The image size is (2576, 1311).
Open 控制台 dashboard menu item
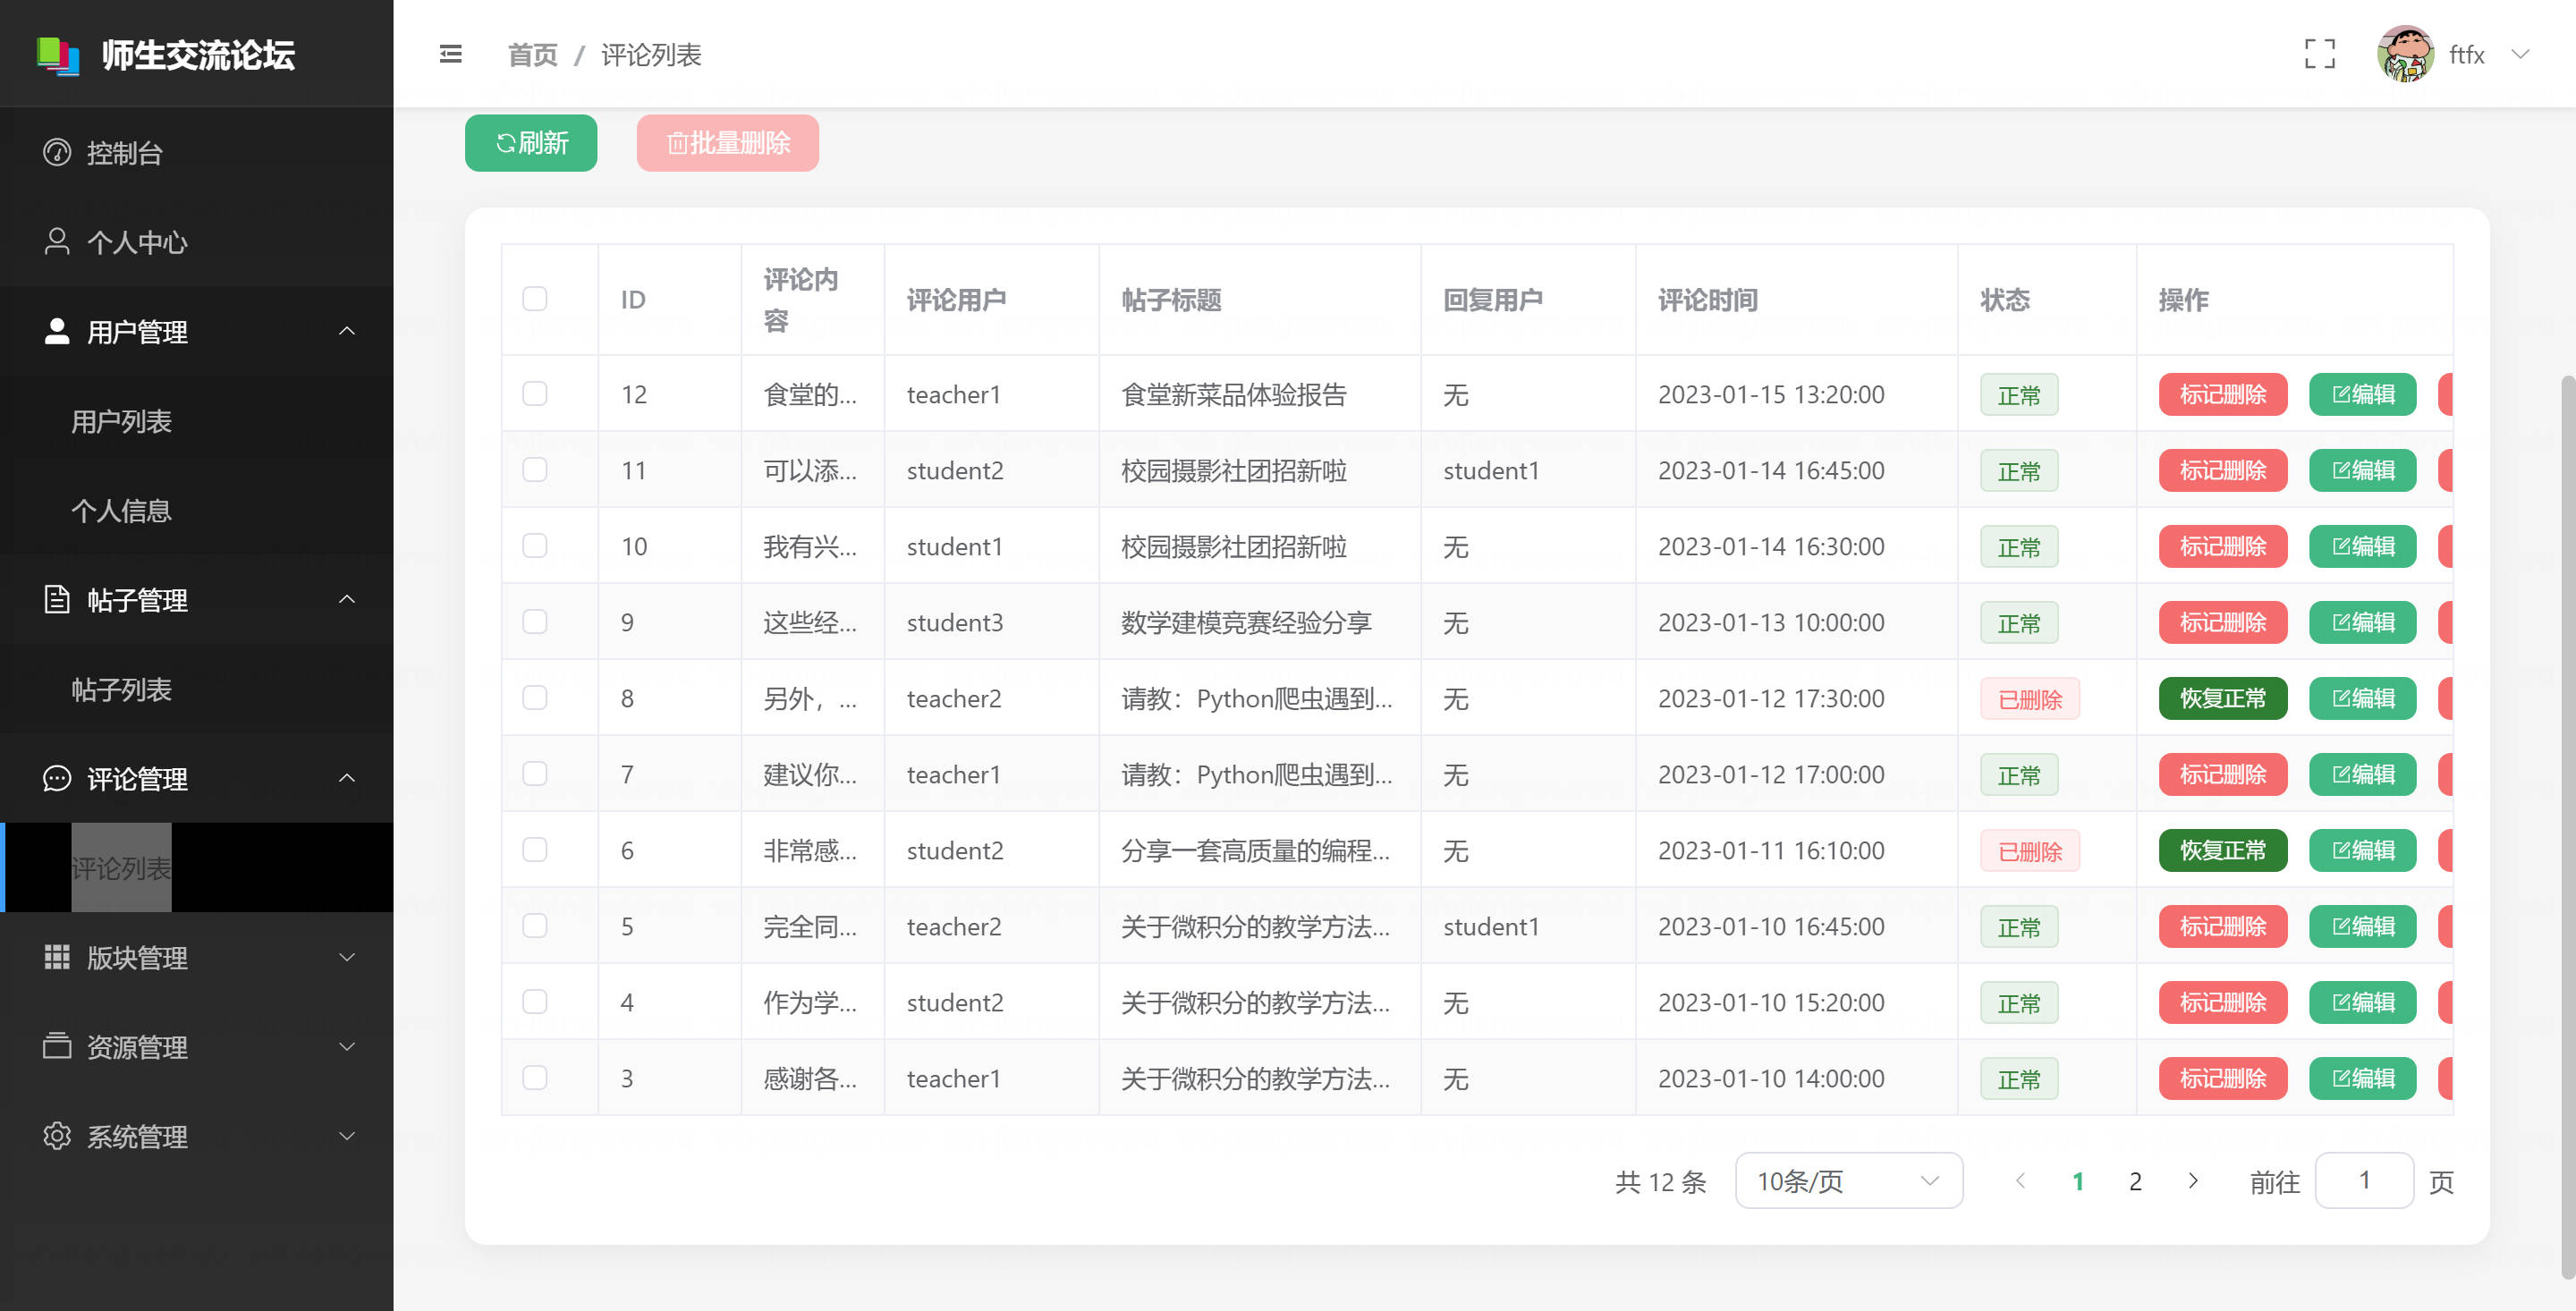pos(197,152)
